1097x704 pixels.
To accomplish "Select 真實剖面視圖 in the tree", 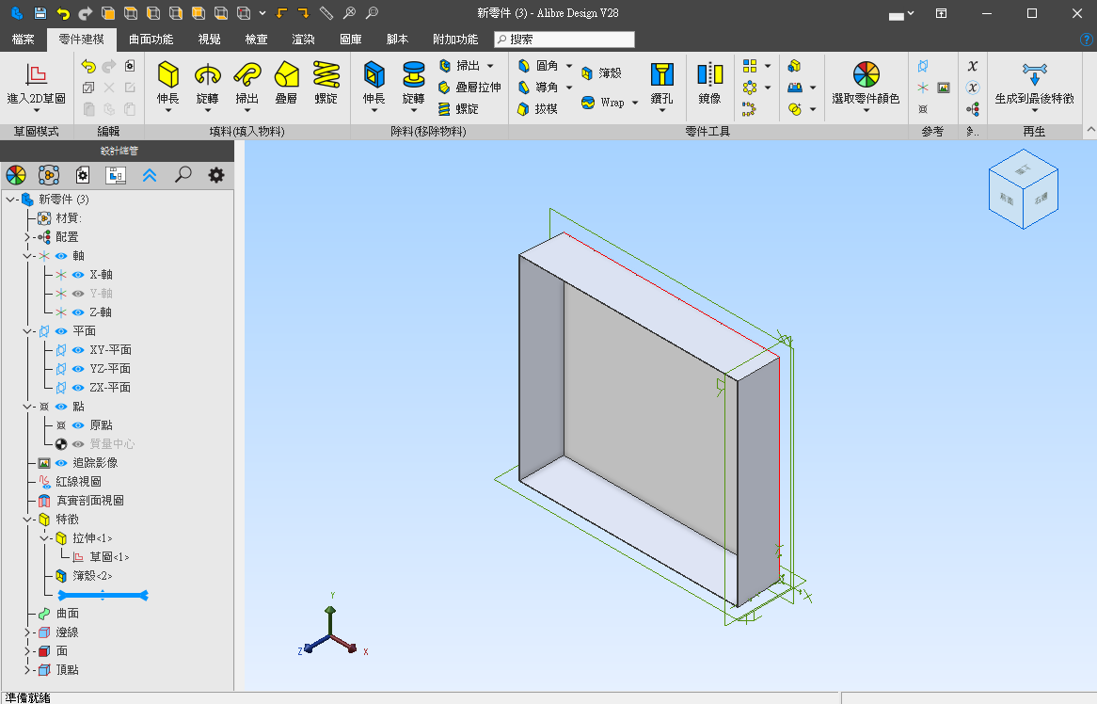I will 90,501.
